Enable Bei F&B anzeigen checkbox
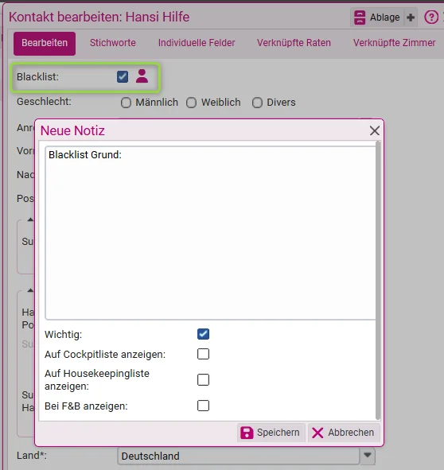This screenshot has height=470, width=444. (x=203, y=406)
